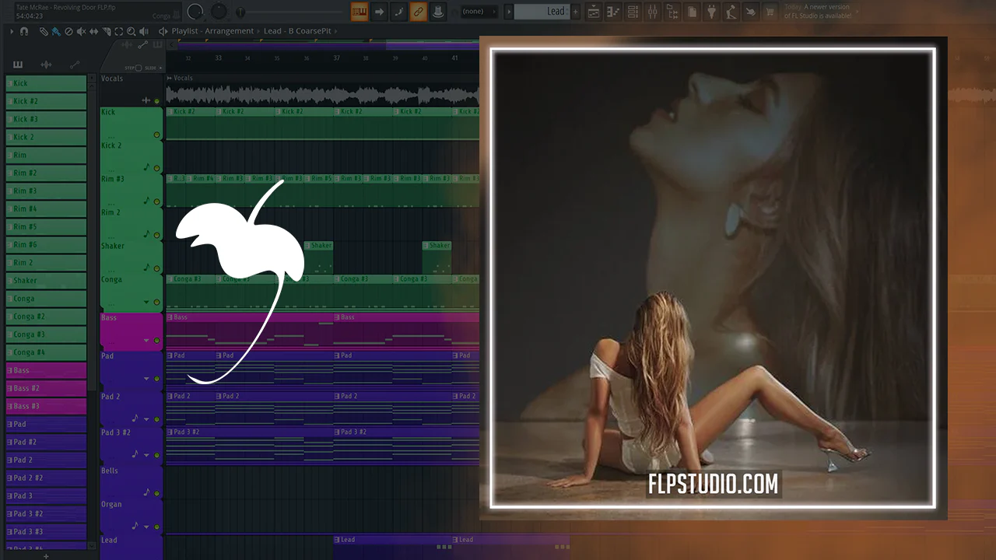Select Bass #3 pattern in the picker
The image size is (996, 560).
pos(46,406)
